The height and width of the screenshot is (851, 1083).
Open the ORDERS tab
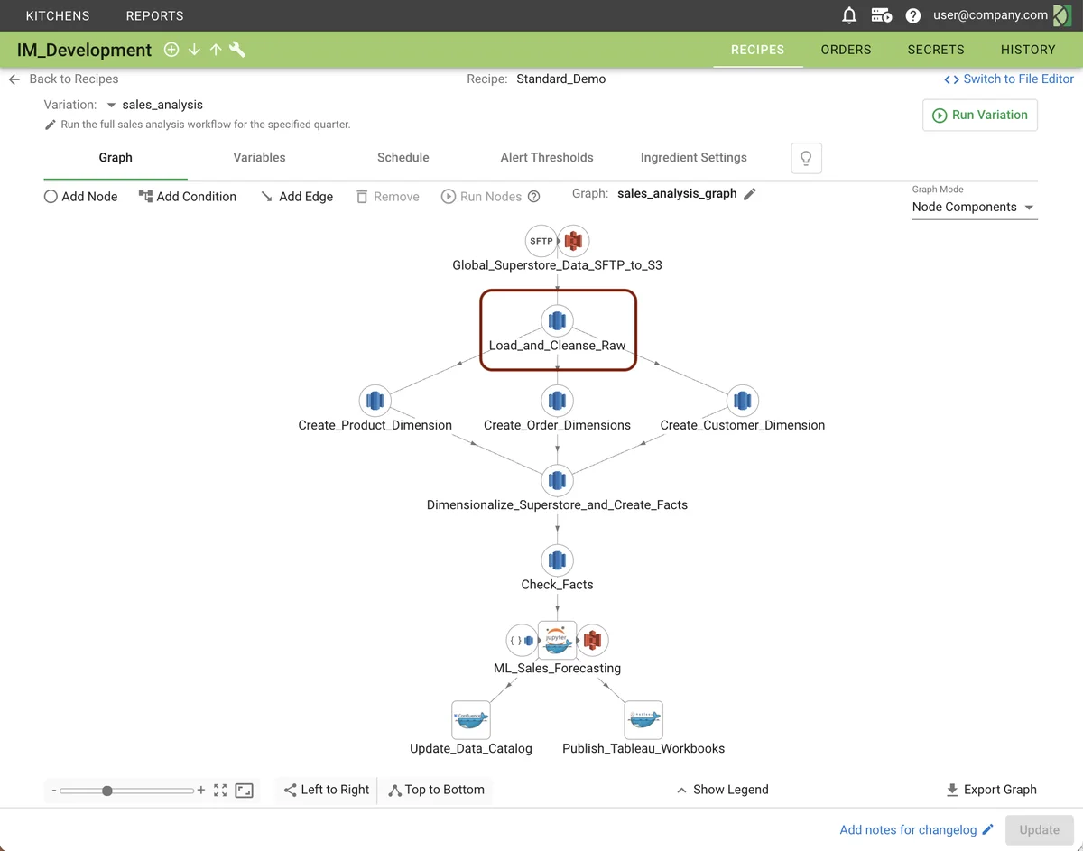846,50
